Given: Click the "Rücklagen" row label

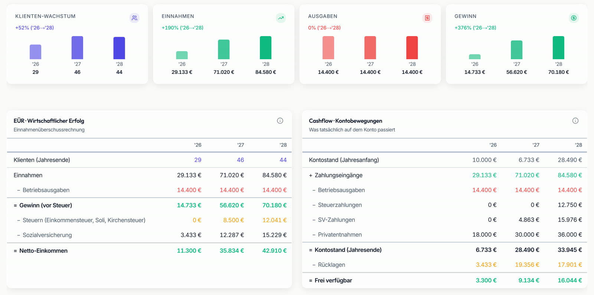Looking at the screenshot, I should (332, 265).
